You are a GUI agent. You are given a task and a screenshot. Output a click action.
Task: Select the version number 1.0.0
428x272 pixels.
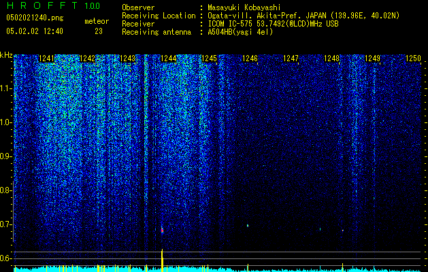(92, 5)
